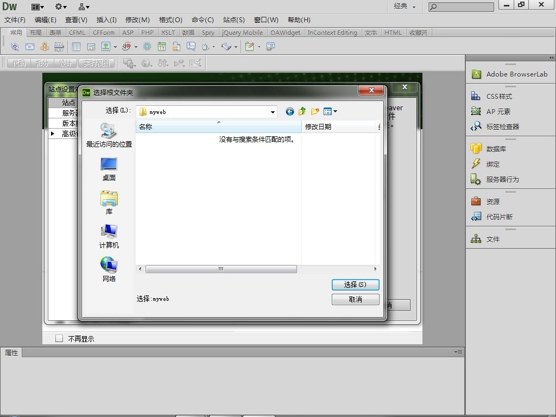Click the Widget insert icon
Image resolution: width=556 pixels, height=417 pixels.
click(x=147, y=46)
